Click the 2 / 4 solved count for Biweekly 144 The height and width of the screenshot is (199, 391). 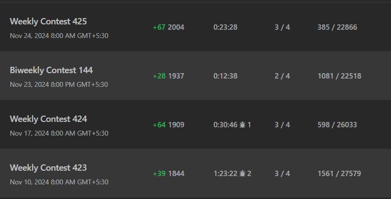tap(282, 76)
